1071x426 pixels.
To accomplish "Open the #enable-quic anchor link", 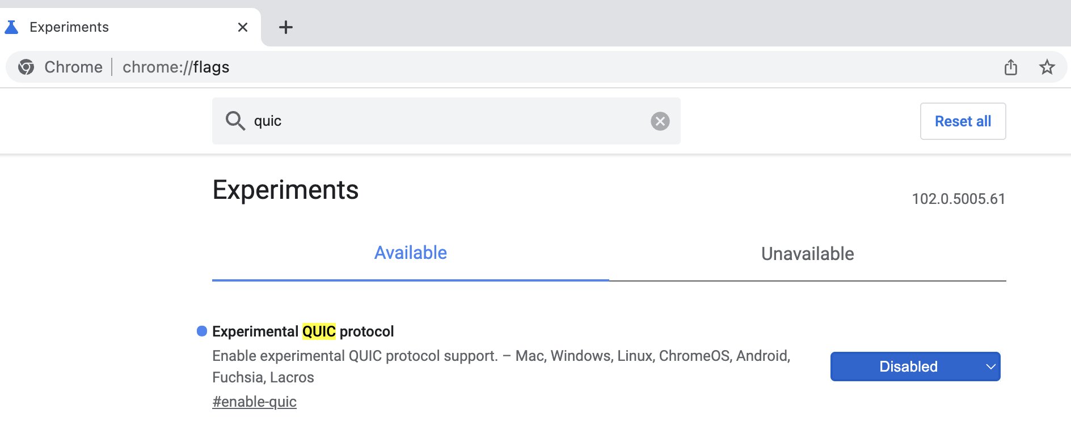I will click(254, 402).
